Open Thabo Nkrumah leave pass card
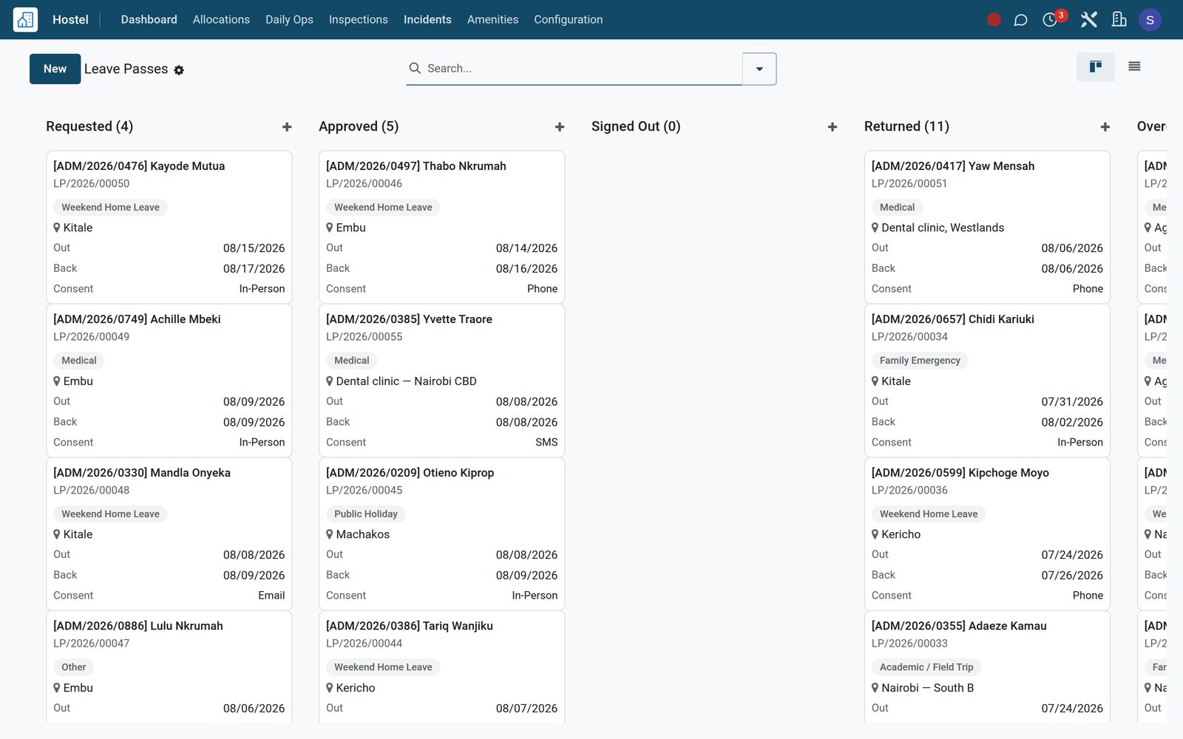 point(441,227)
